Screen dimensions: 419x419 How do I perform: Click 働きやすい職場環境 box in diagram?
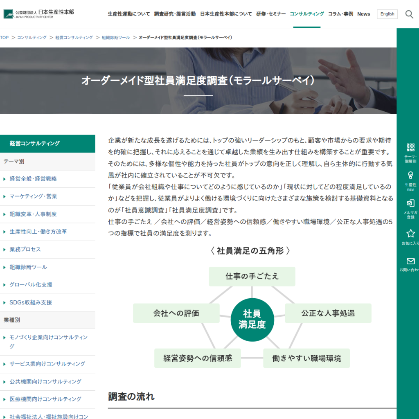pyautogui.click(x=306, y=358)
